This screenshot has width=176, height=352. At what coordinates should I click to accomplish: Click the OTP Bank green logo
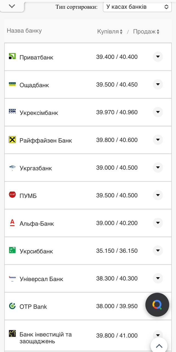[x=12, y=306]
